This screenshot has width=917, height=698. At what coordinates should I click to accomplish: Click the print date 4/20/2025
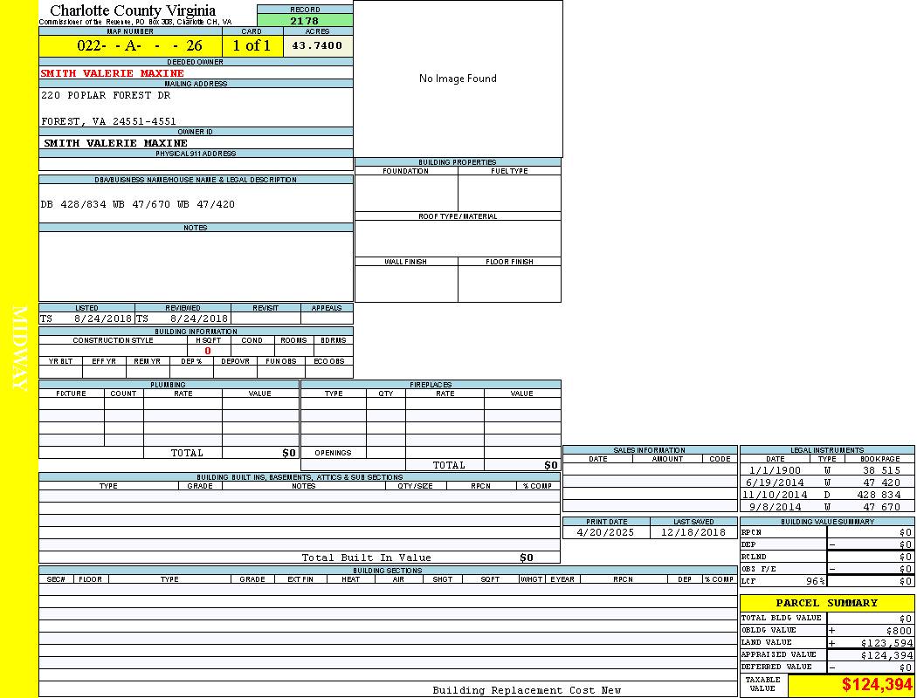coord(606,532)
